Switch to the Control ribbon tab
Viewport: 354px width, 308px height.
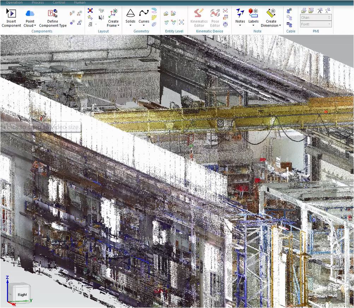(x=59, y=2)
